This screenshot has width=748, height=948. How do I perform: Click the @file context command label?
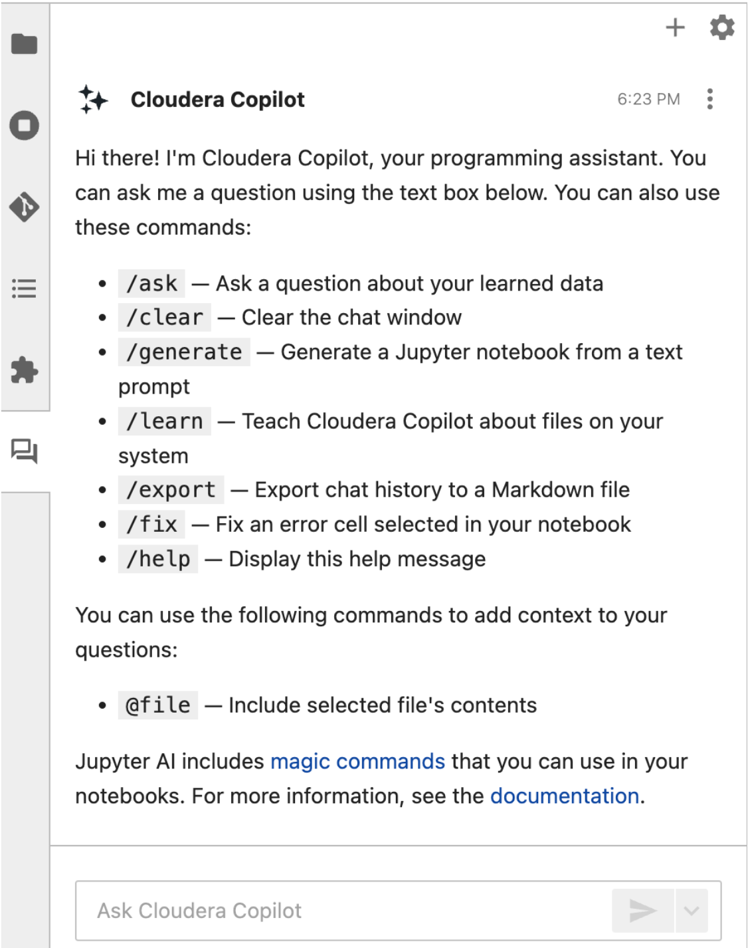coord(158,705)
